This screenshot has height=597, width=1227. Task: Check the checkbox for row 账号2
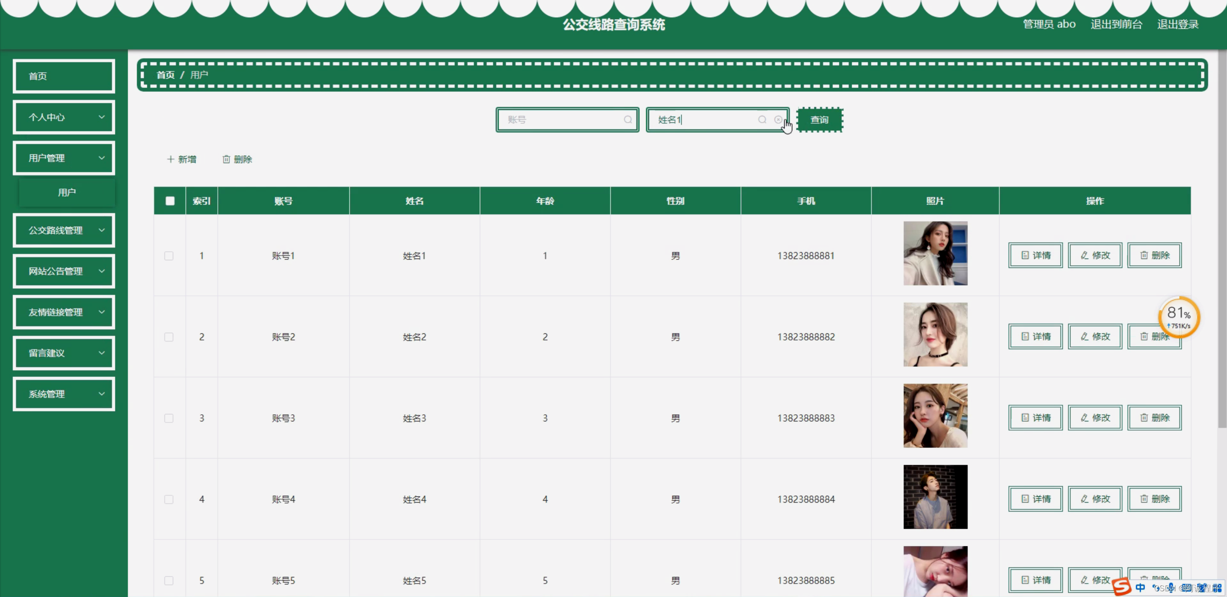coord(169,337)
